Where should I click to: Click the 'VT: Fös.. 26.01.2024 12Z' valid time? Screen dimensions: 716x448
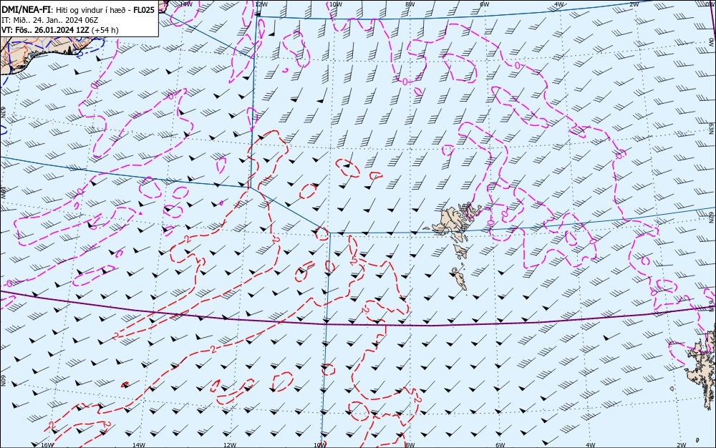click(46, 30)
